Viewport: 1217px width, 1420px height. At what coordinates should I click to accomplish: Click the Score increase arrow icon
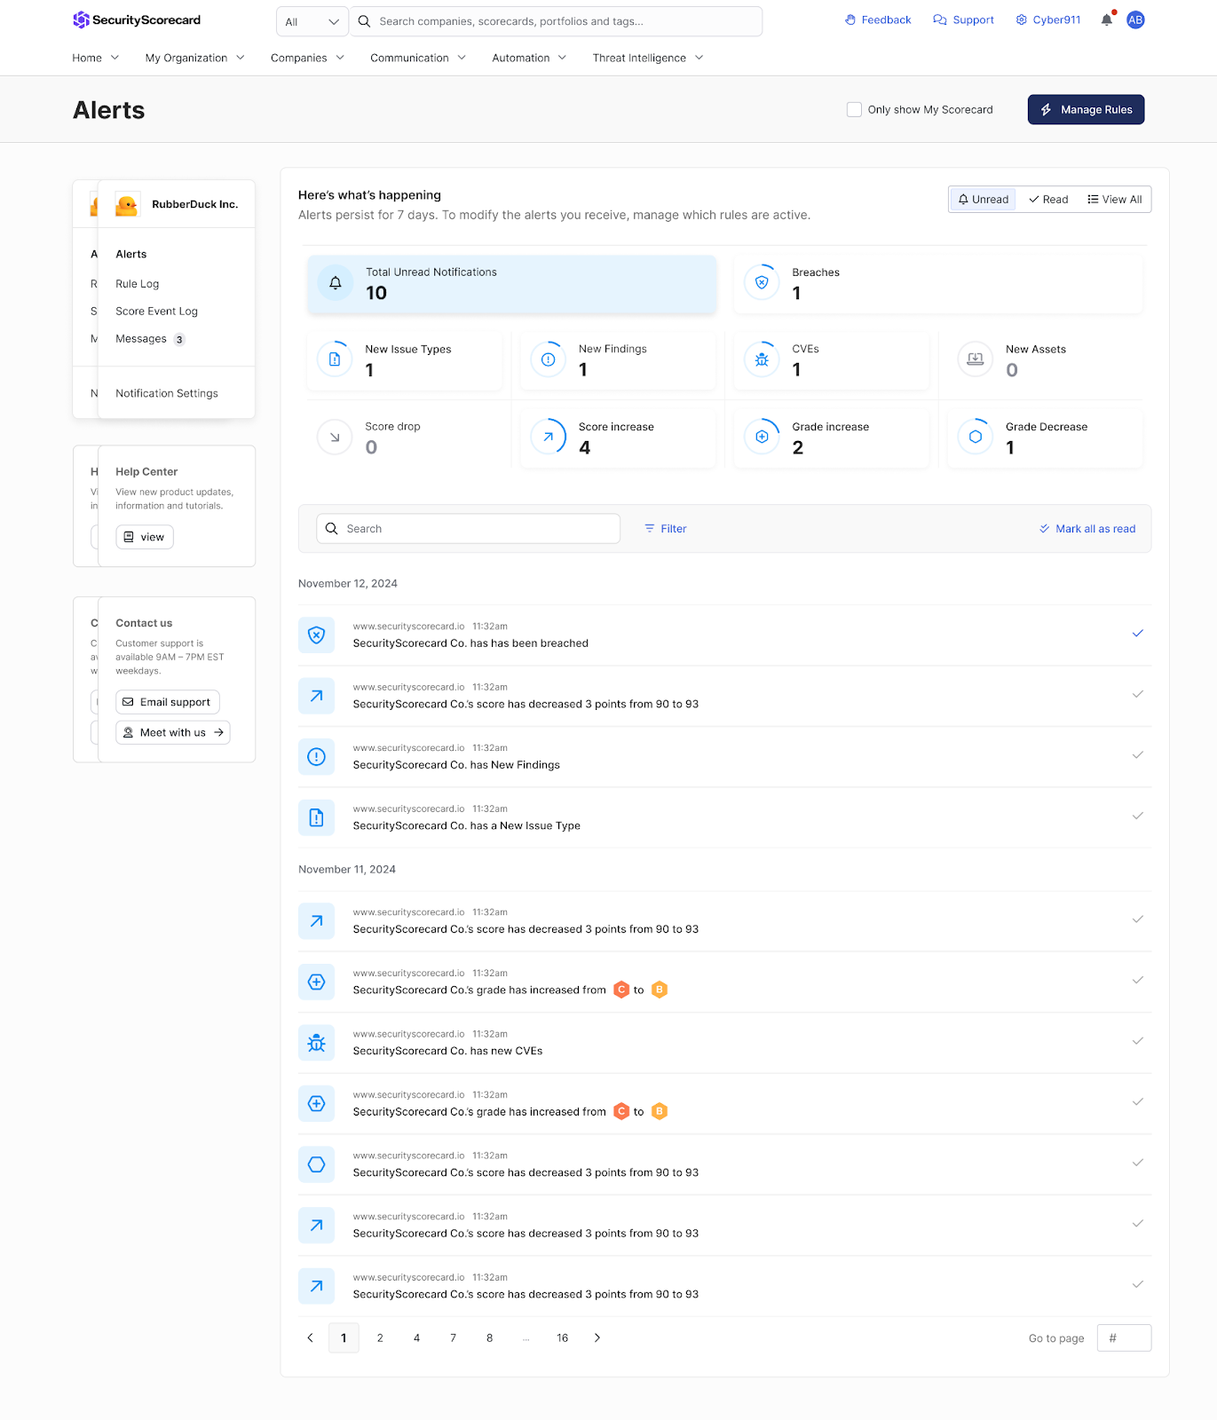click(x=549, y=437)
